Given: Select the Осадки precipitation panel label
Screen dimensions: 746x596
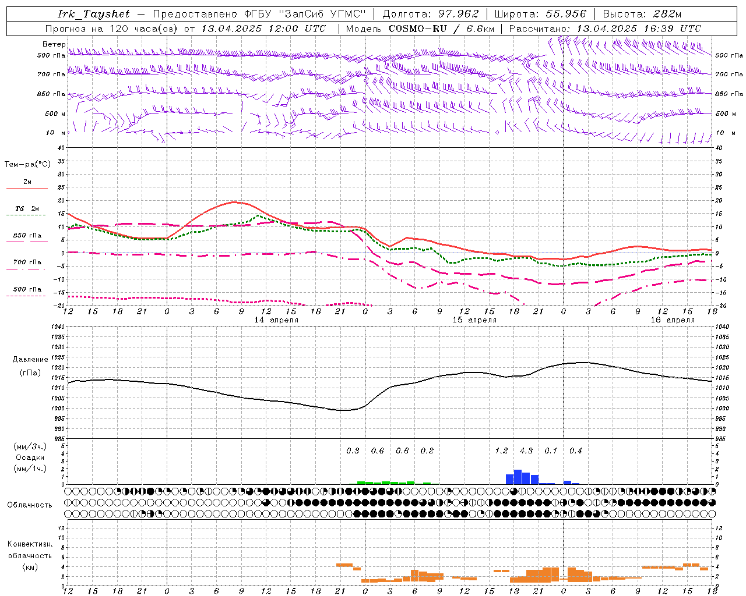Looking at the screenshot, I should (x=30, y=457).
